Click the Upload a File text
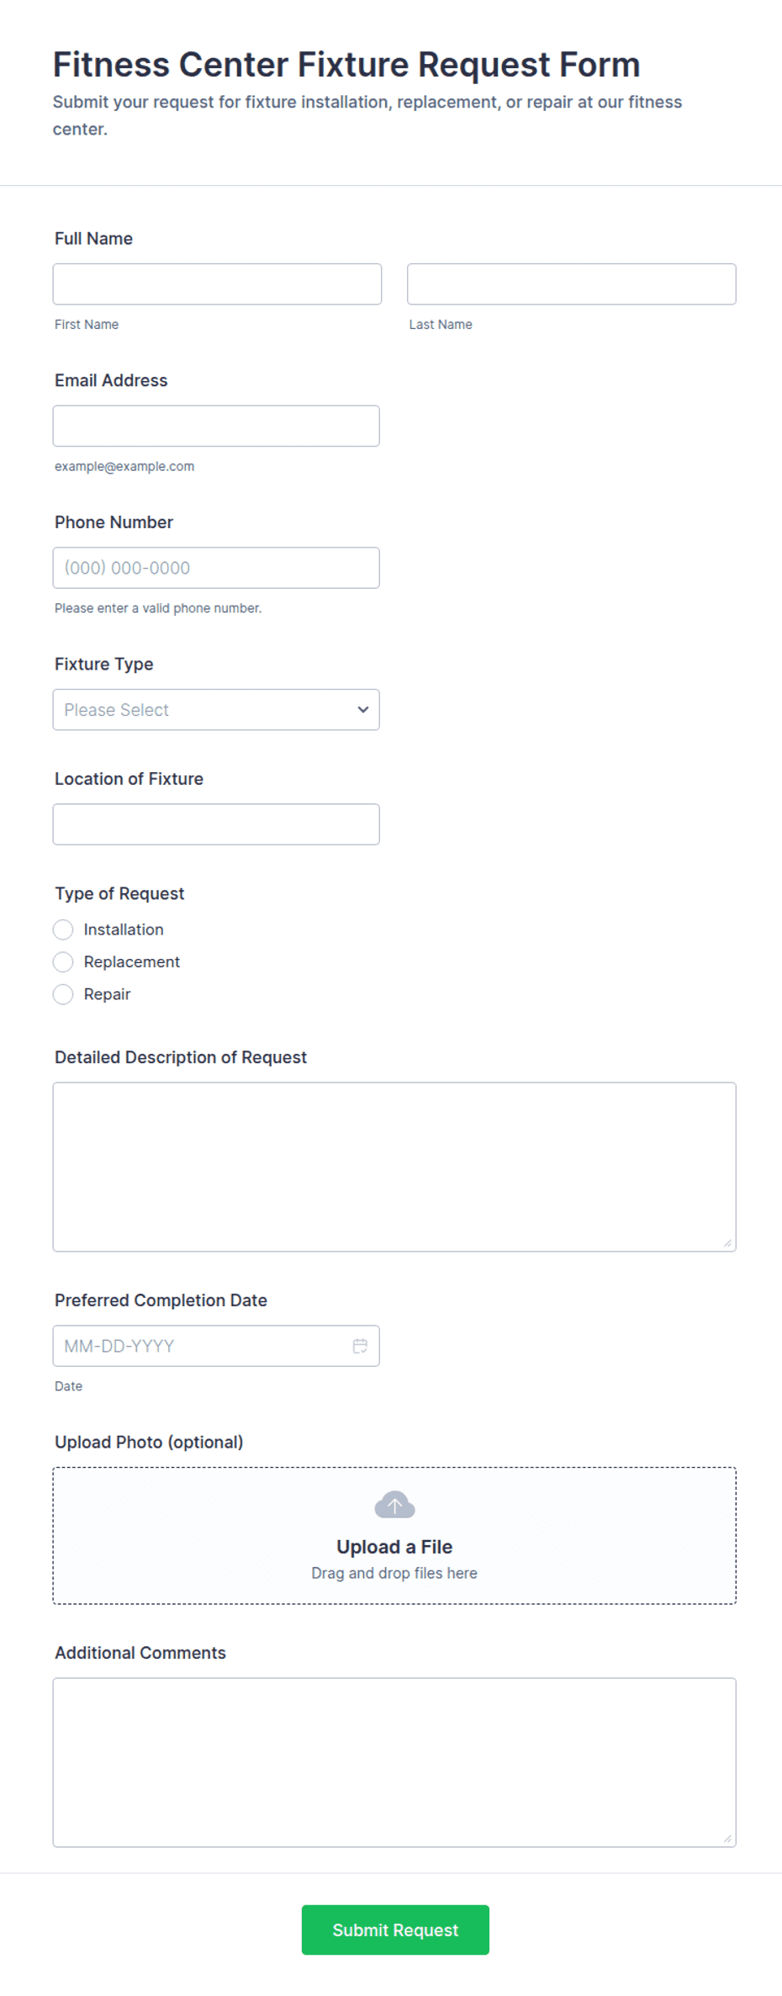Screen dimensions: 782x1996 (x=394, y=1547)
